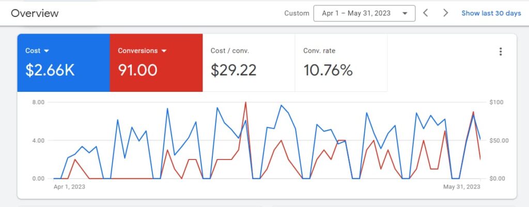The width and height of the screenshot is (529, 207).
Task: Click the $2.66K cost value
Action: (x=50, y=71)
